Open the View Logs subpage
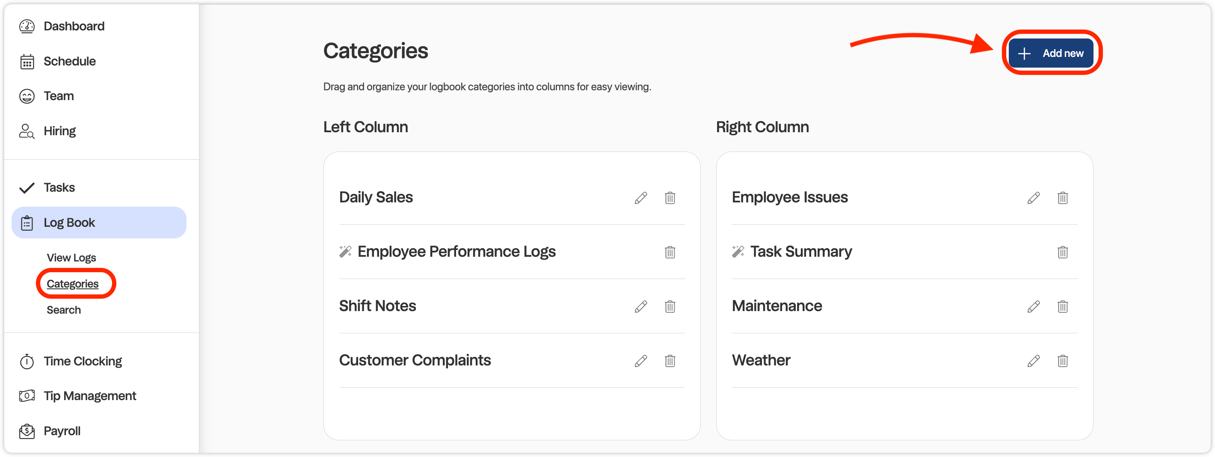This screenshot has width=1215, height=457. 71,258
